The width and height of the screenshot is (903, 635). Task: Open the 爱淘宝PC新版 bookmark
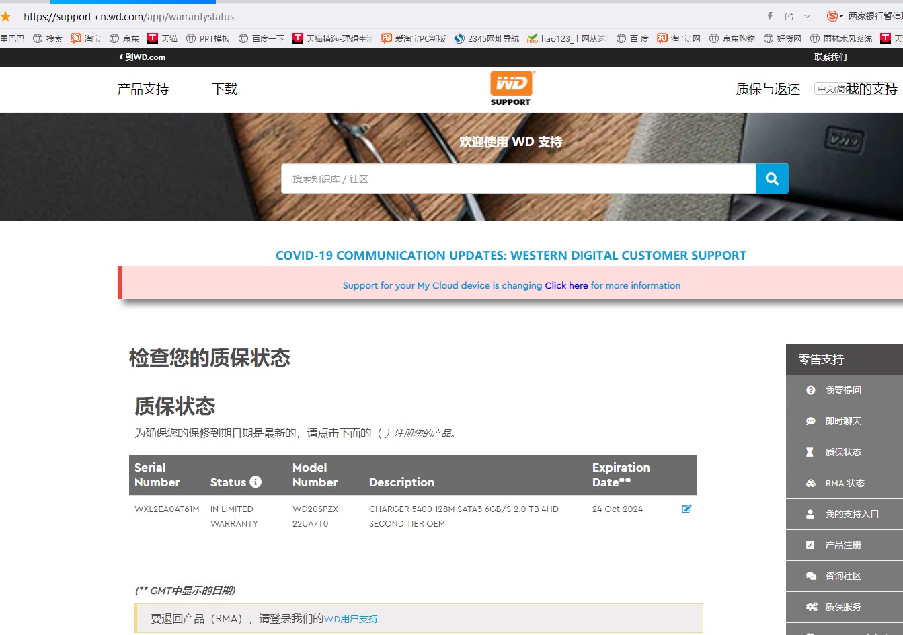tap(414, 38)
